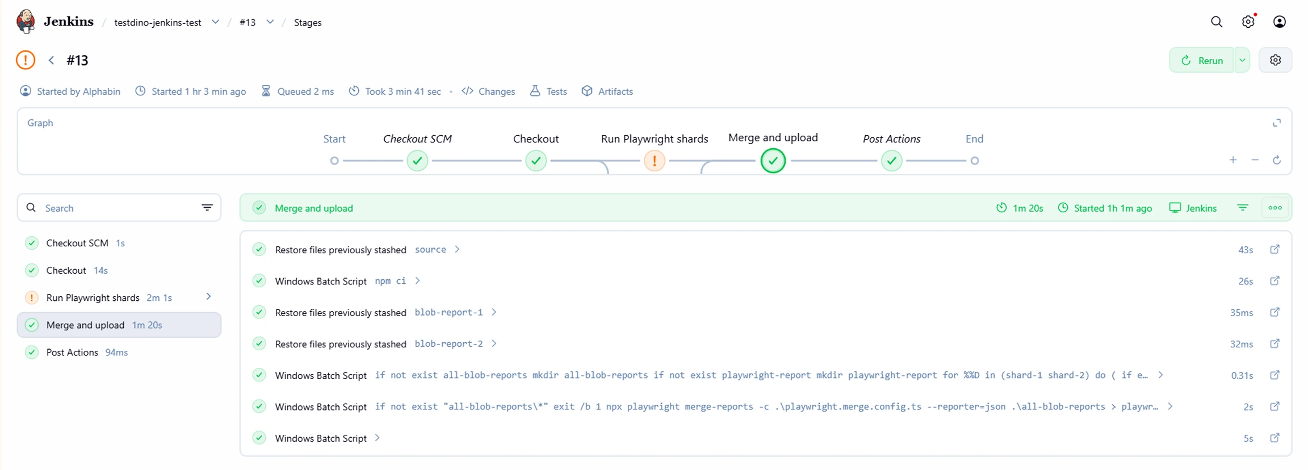
Task: Open stage filter icon in search box
Action: coord(207,208)
